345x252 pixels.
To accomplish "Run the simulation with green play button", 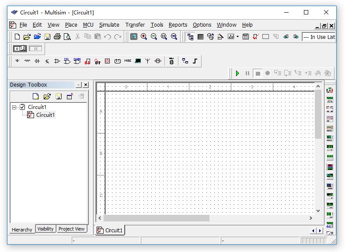I will pyautogui.click(x=237, y=73).
